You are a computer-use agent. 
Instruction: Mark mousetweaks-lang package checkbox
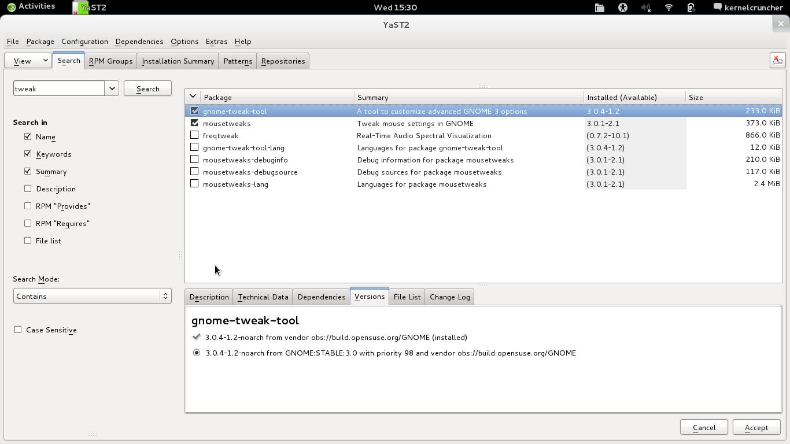[194, 184]
